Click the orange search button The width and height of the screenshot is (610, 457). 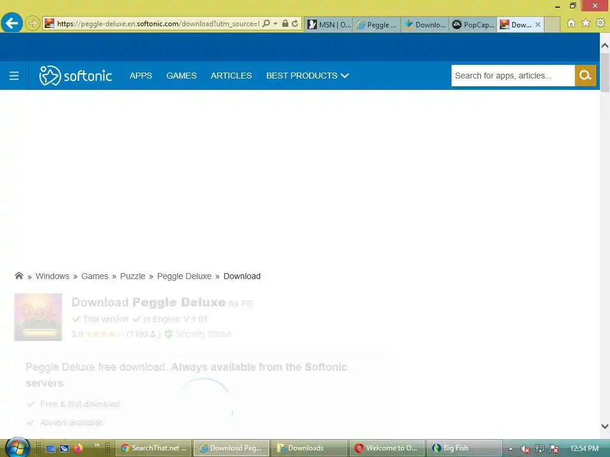pyautogui.click(x=585, y=76)
